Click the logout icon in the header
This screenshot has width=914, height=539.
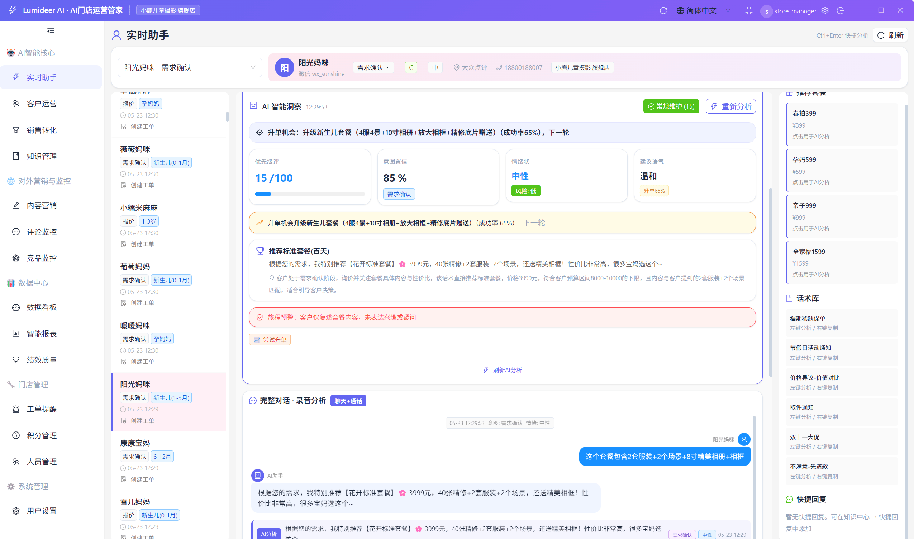(x=840, y=10)
